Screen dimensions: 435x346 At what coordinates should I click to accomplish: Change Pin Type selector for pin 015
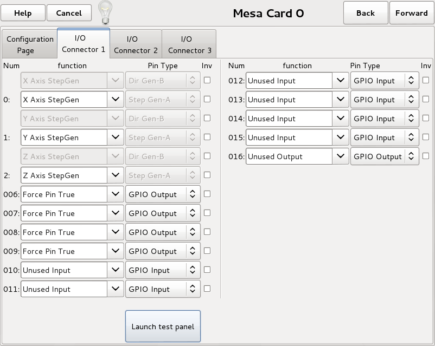click(x=385, y=138)
